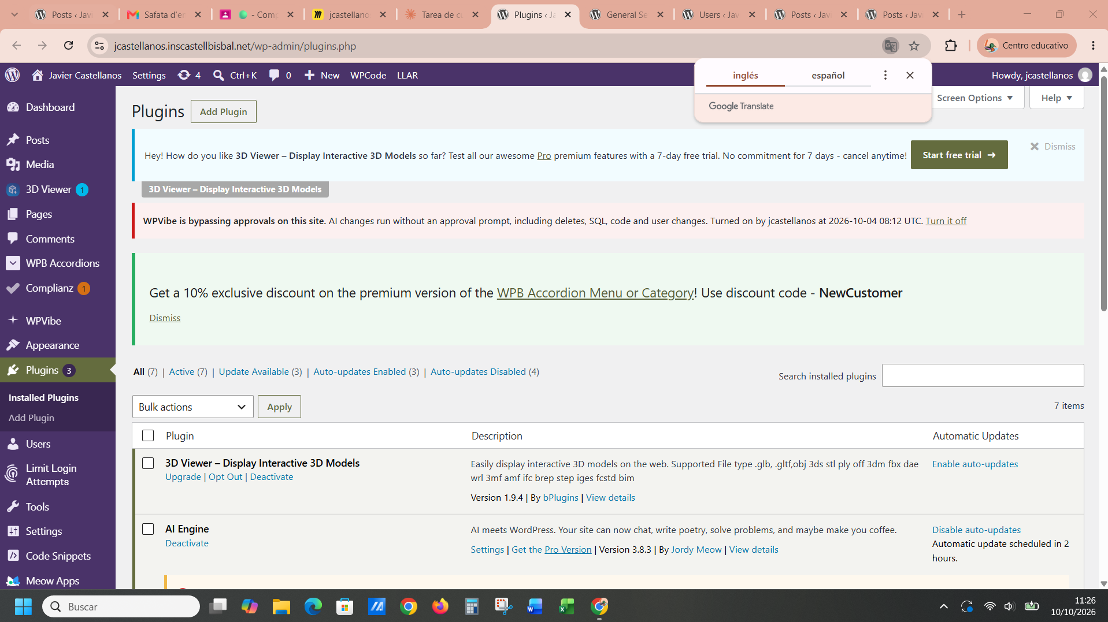The height and width of the screenshot is (622, 1108).
Task: Open the Bulk actions dropdown
Action: pos(192,407)
